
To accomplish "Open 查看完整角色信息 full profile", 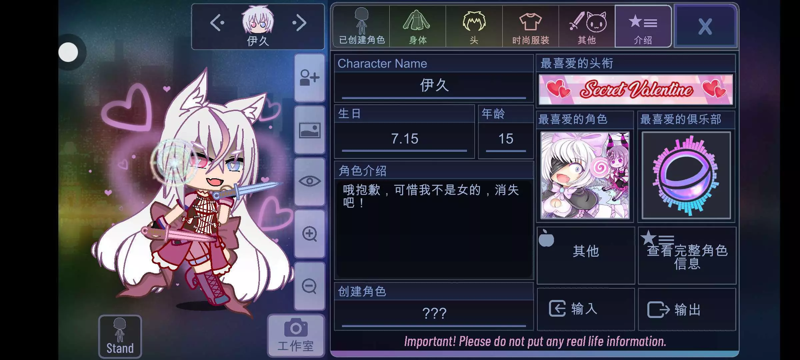I will click(x=687, y=256).
